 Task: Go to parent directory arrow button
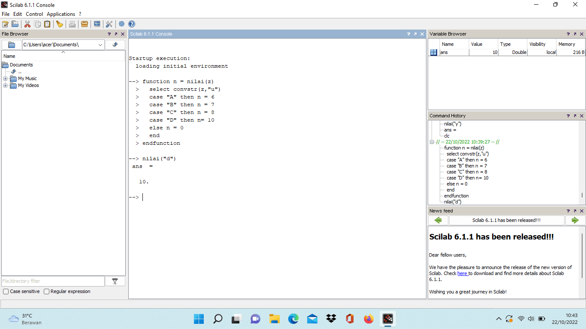pos(115,45)
